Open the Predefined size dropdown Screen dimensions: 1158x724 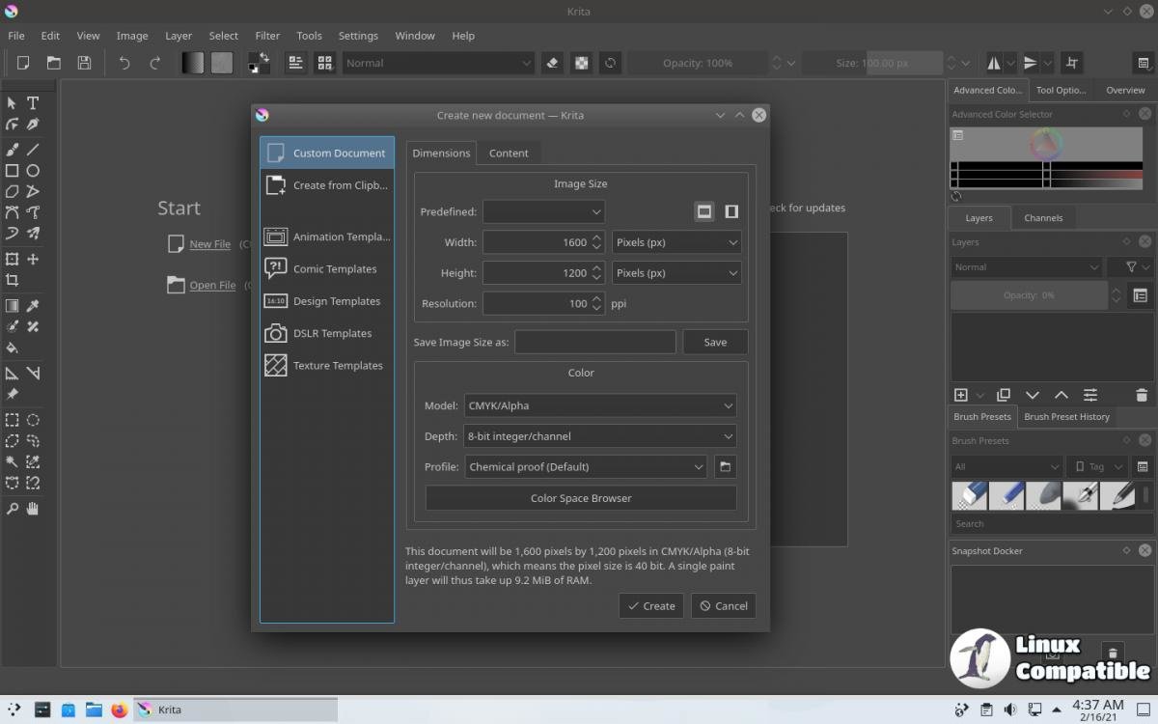pos(543,211)
